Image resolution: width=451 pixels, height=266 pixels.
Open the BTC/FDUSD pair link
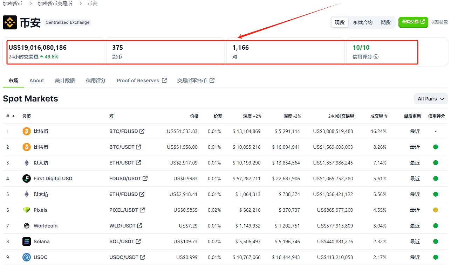[124, 131]
